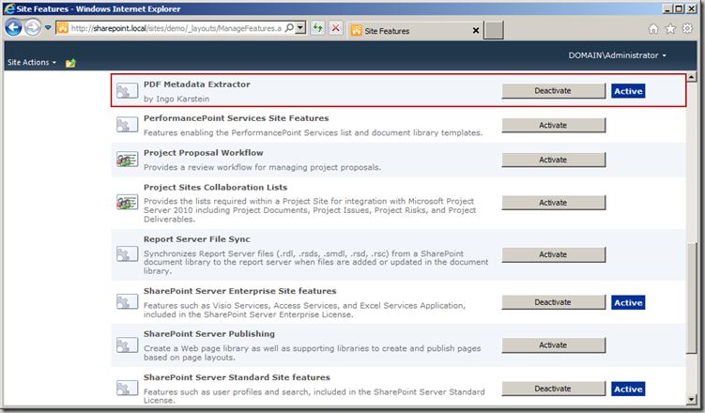705x413 pixels.
Task: Deactivate the PDF Metadata Extractor feature
Action: click(x=554, y=91)
